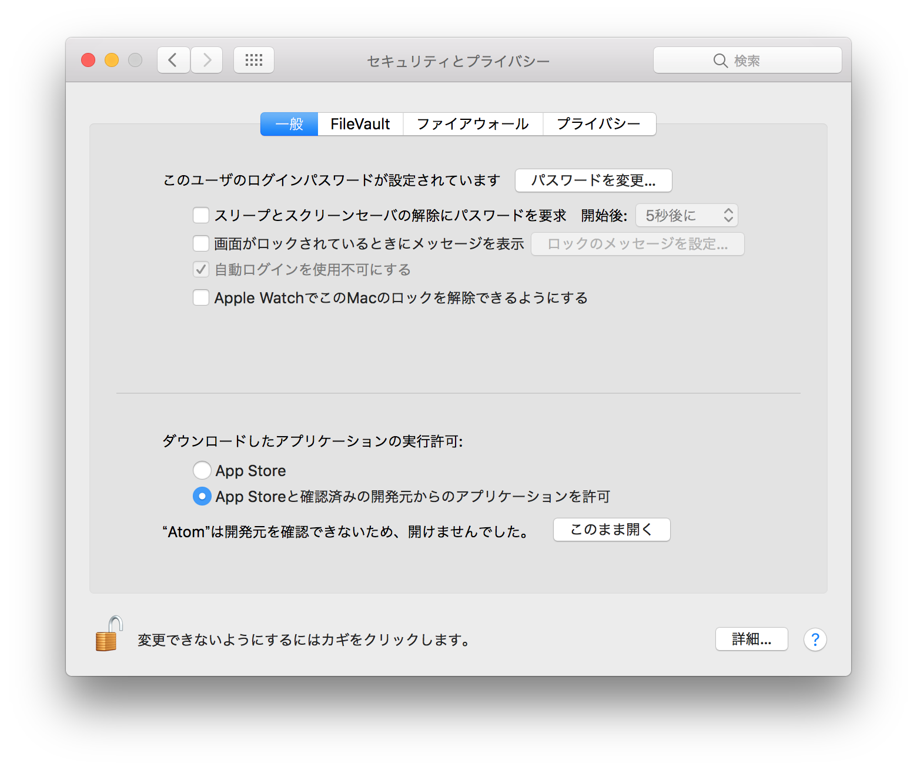Click inside the 検索 search field
The height and width of the screenshot is (770, 917).
[748, 60]
